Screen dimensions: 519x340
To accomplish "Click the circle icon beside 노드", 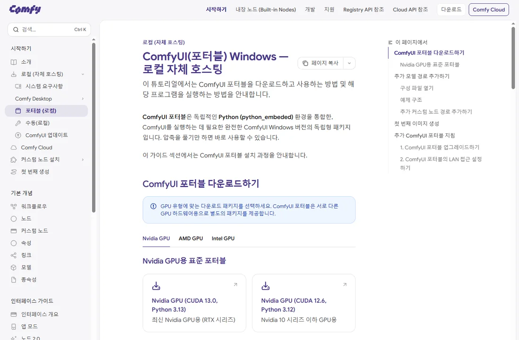I will (x=14, y=219).
